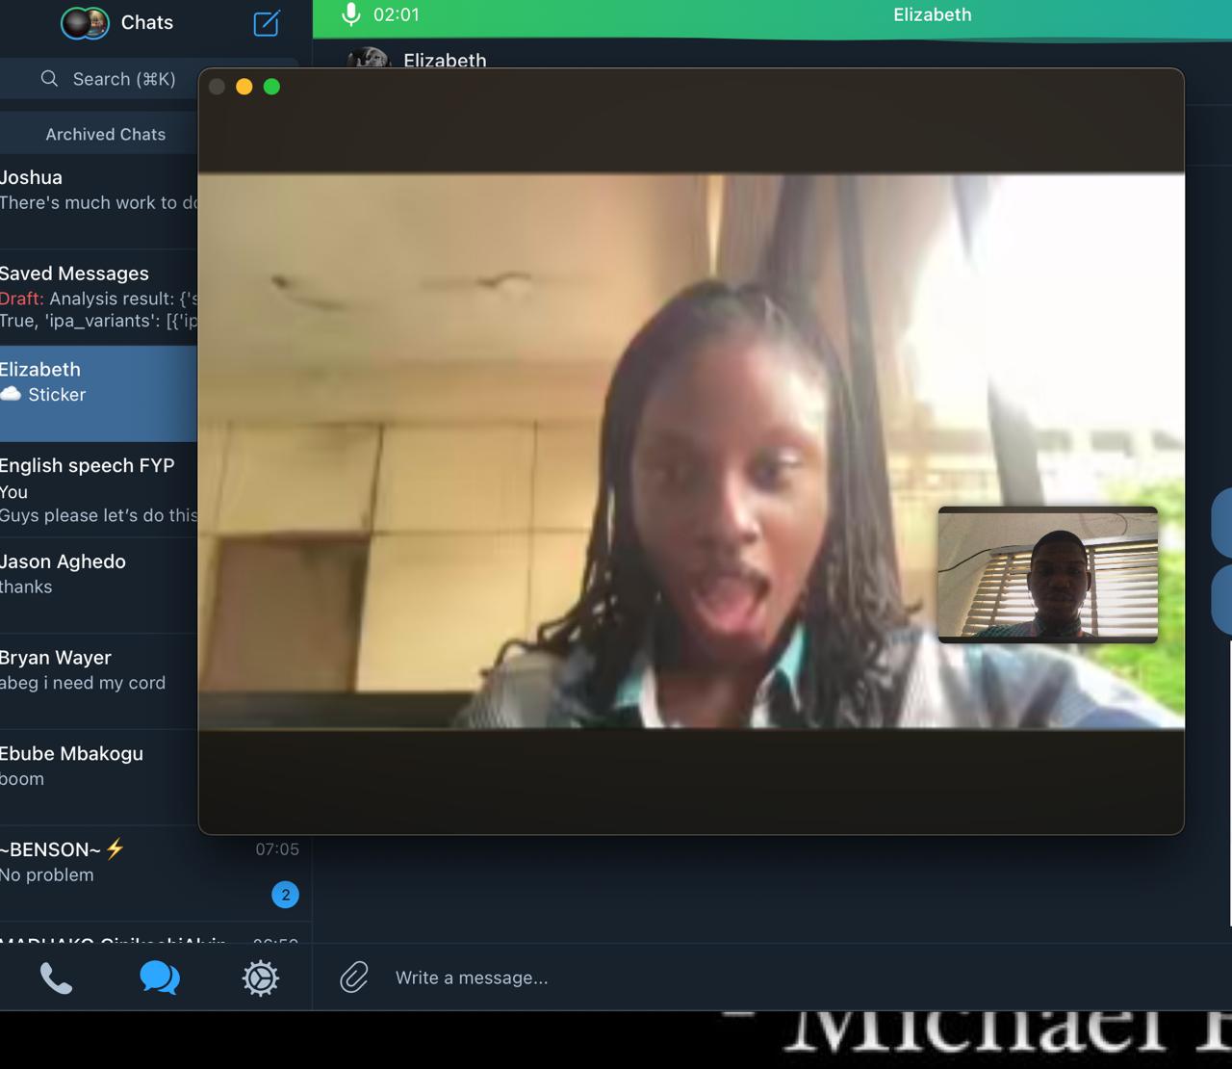The width and height of the screenshot is (1232, 1069).
Task: Open the ~BENSON~ chat
Action: pyautogui.click(x=156, y=873)
